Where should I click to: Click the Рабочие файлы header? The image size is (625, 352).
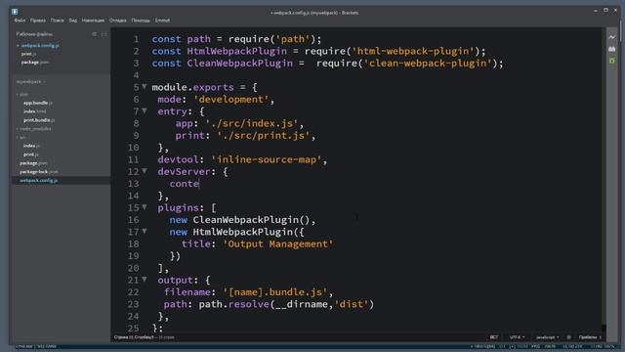[34, 34]
